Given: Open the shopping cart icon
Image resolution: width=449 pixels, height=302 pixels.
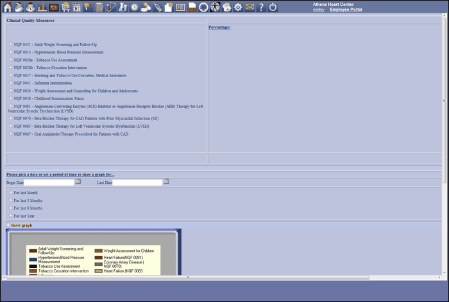Looking at the screenshot, I should pyautogui.click(x=65, y=7).
